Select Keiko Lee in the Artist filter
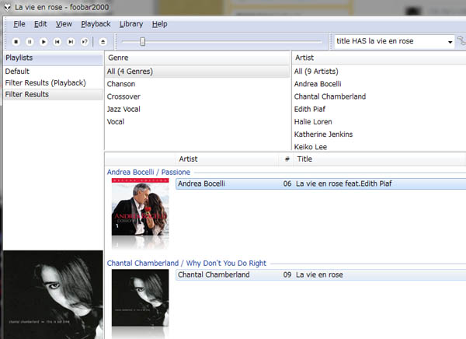 pos(379,147)
